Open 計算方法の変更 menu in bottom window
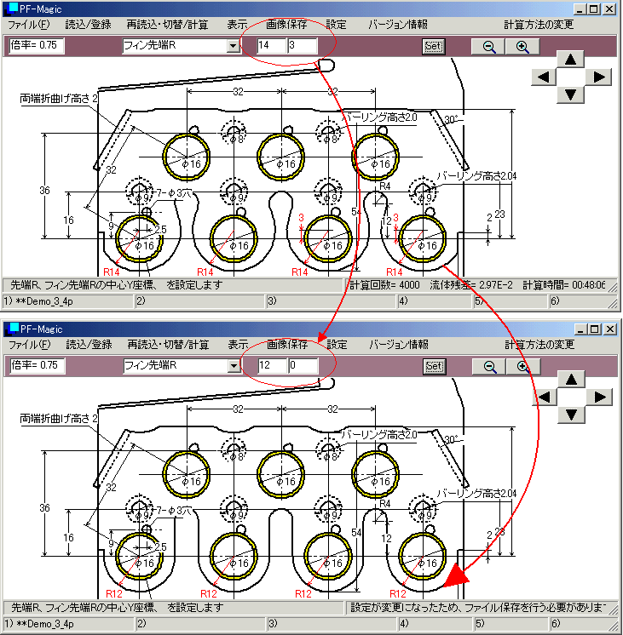The image size is (623, 635). click(539, 345)
